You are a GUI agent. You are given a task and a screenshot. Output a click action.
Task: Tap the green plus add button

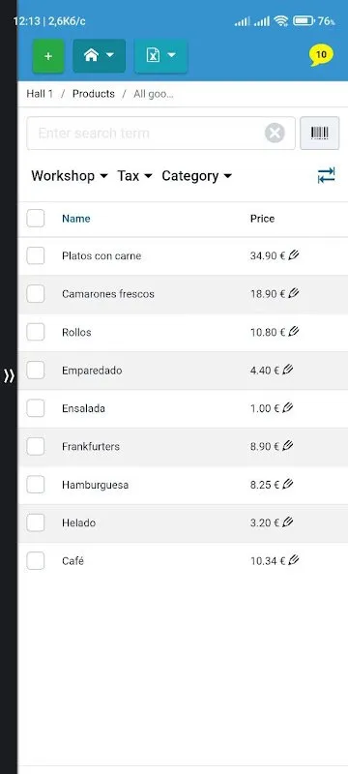(48, 56)
